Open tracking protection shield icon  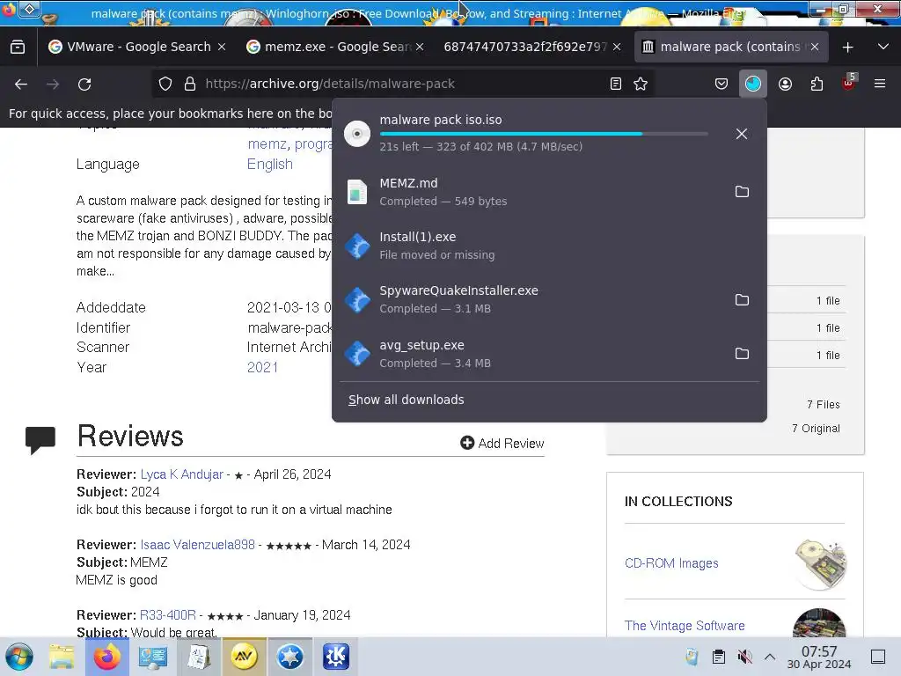click(x=165, y=84)
